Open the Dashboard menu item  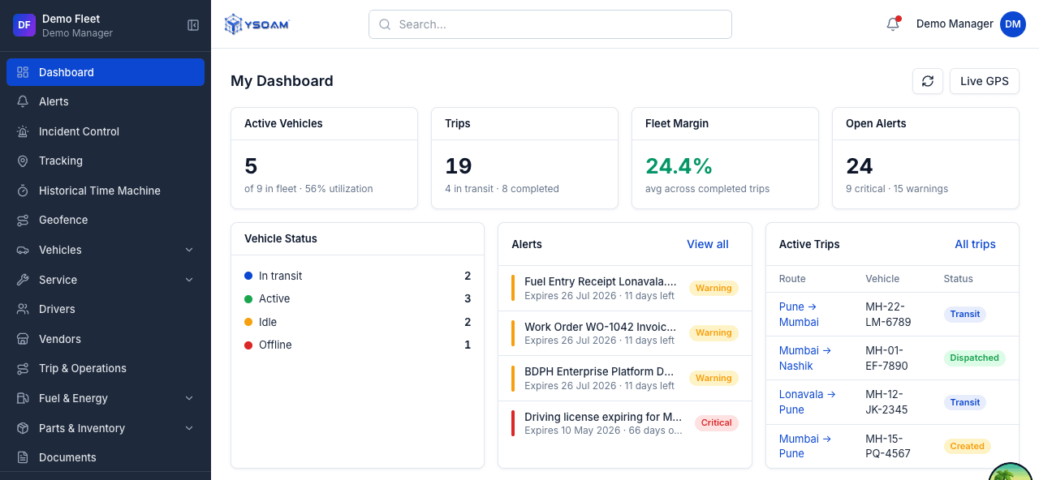(106, 72)
